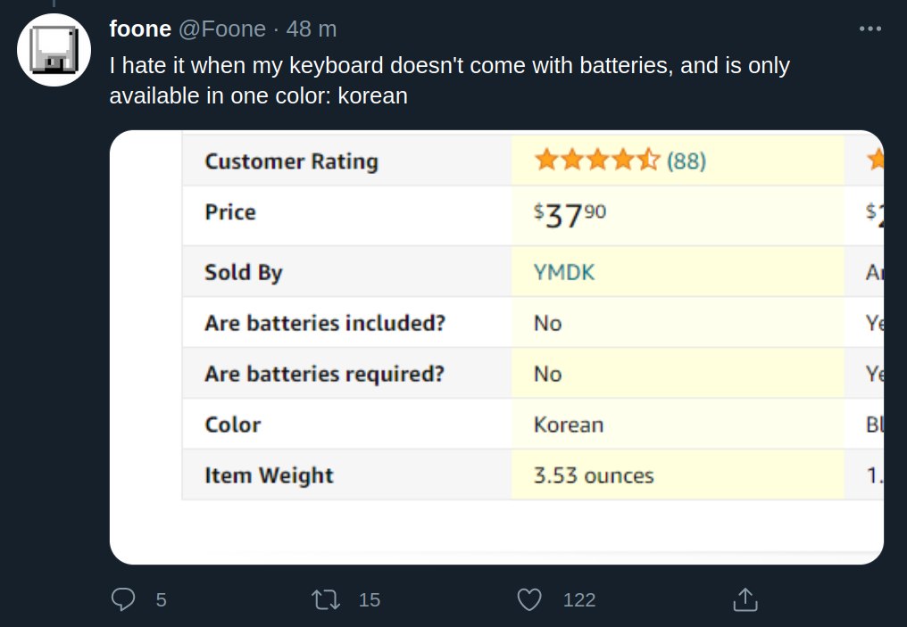Click the 15 retweets count
Image resolution: width=907 pixels, height=627 pixels.
(370, 600)
